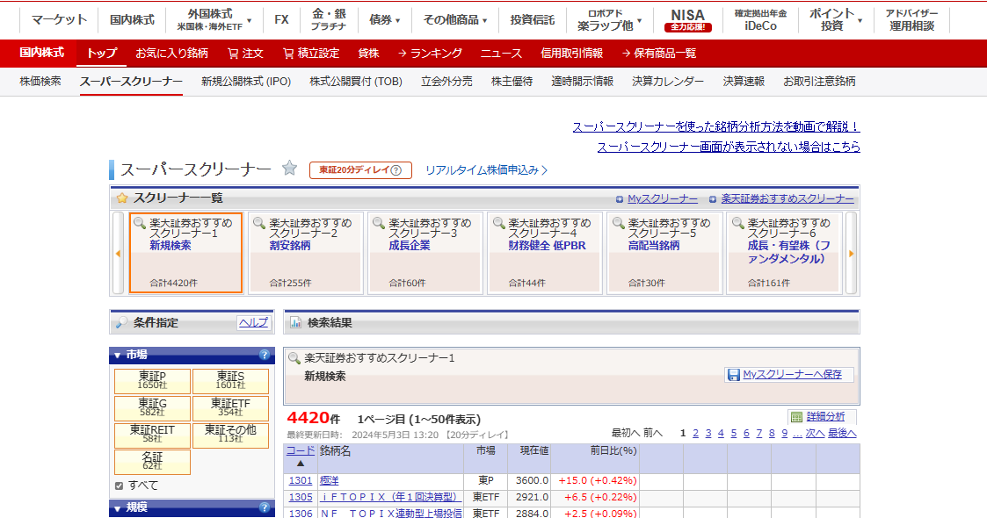Open the FX menu

pyautogui.click(x=281, y=20)
